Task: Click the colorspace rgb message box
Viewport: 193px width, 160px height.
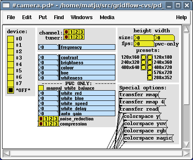Action: tap(145, 131)
